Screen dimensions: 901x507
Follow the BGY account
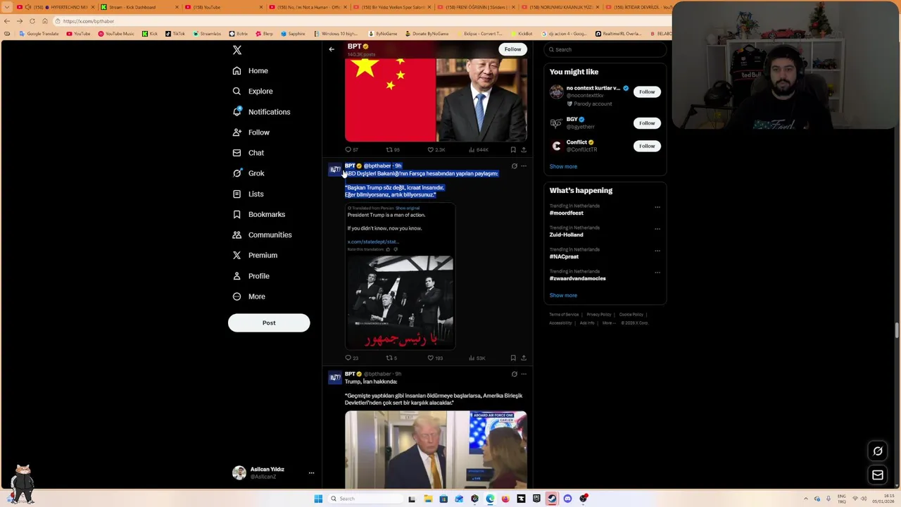tap(647, 123)
